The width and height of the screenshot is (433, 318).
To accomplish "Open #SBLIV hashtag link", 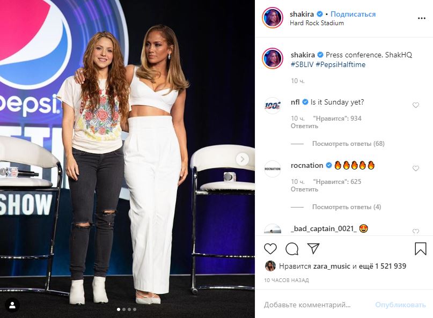I will pos(302,64).
